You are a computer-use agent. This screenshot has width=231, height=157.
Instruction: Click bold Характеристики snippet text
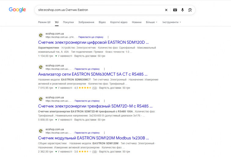(49, 48)
